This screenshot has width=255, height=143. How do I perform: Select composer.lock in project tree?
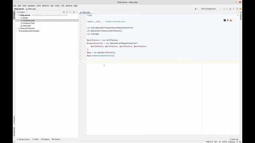29,23
